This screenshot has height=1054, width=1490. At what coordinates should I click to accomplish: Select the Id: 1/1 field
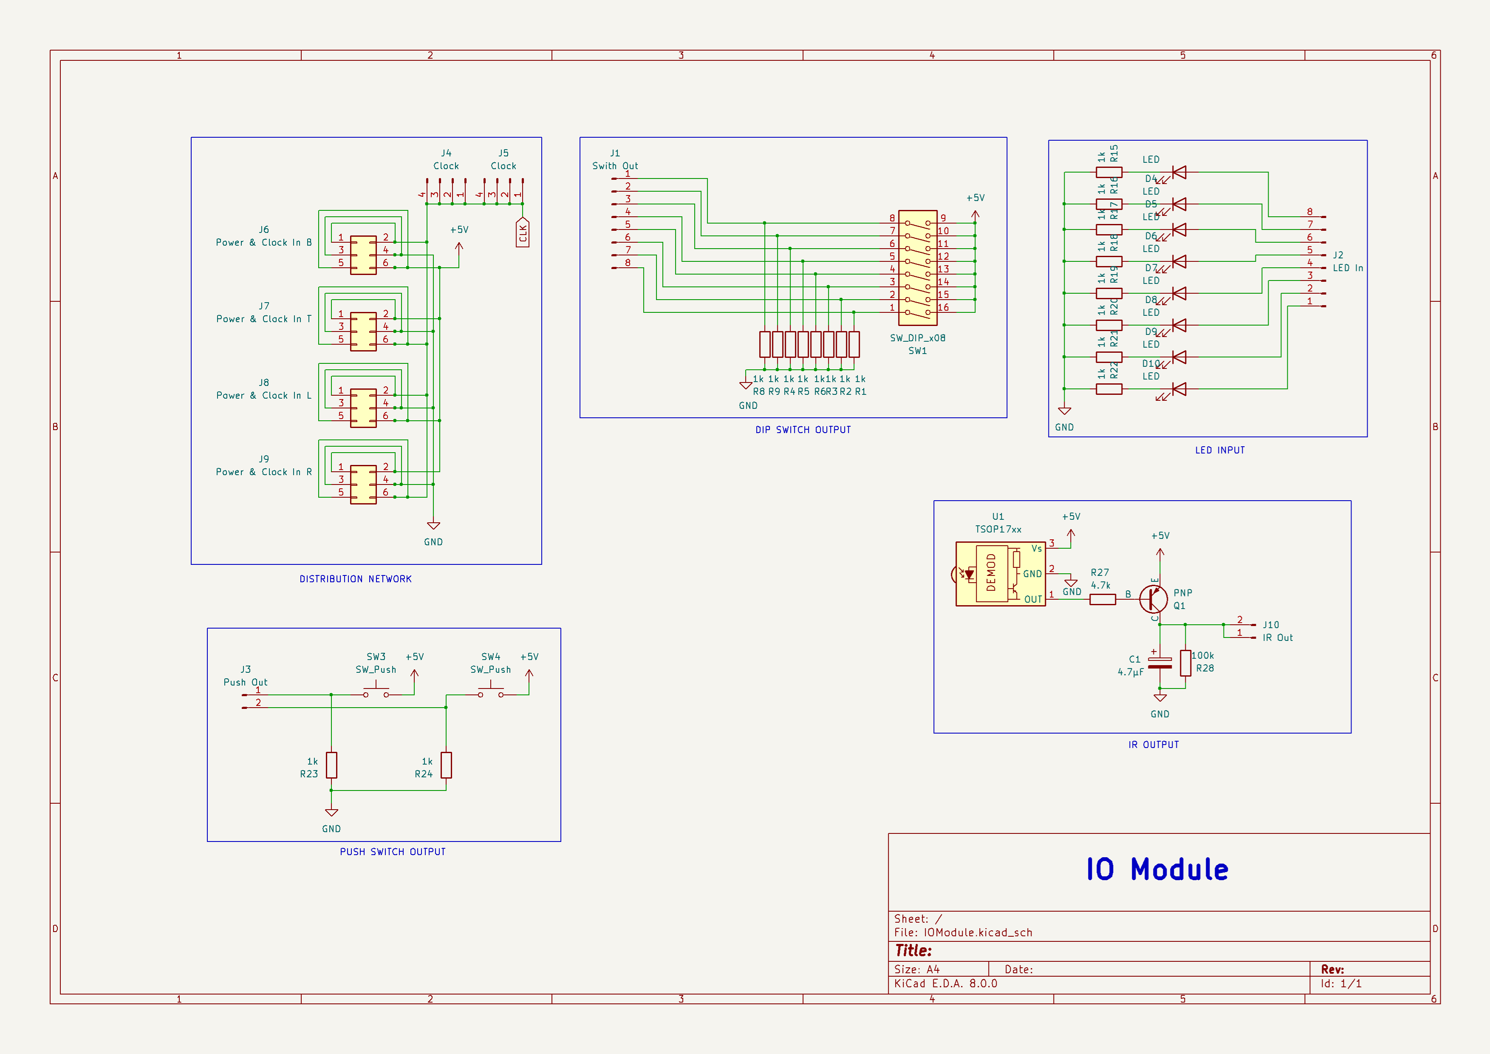pyautogui.click(x=1341, y=983)
